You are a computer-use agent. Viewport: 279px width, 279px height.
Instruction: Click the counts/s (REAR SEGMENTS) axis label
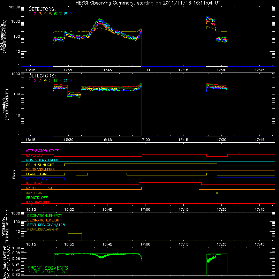(5, 105)
